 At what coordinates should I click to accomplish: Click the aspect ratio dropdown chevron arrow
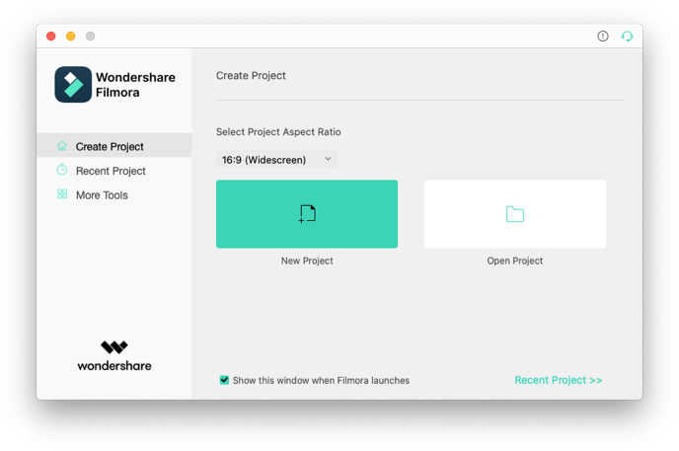[x=329, y=159]
